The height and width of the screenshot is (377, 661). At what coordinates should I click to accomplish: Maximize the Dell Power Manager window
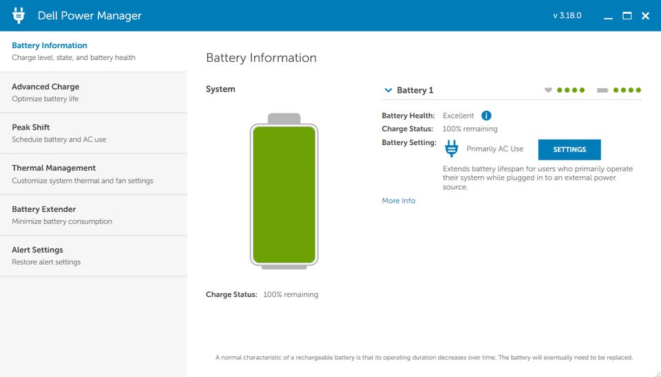[627, 16]
